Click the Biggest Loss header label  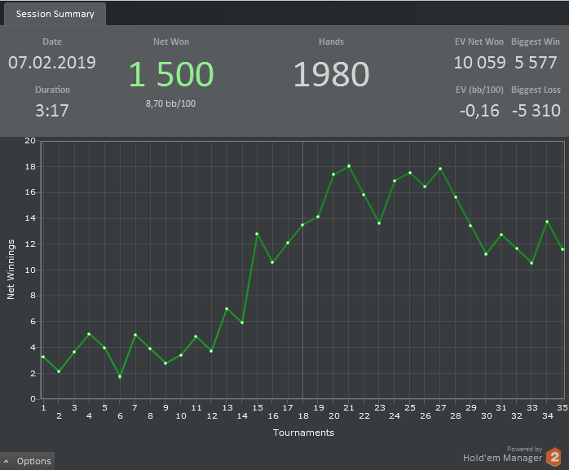tap(536, 90)
